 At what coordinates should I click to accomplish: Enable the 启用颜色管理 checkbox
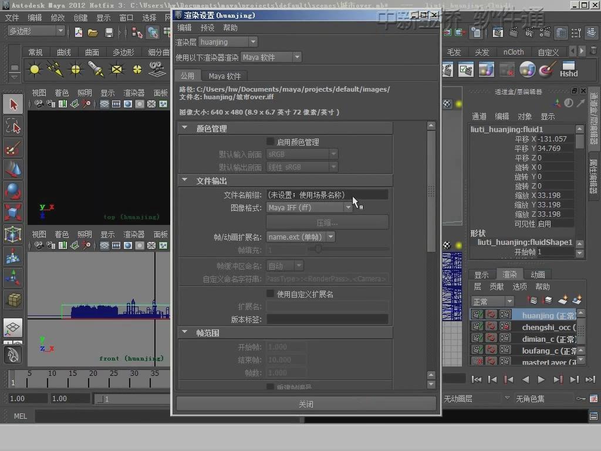click(270, 142)
